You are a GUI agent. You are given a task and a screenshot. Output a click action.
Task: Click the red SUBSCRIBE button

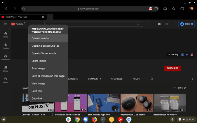click(x=172, y=68)
